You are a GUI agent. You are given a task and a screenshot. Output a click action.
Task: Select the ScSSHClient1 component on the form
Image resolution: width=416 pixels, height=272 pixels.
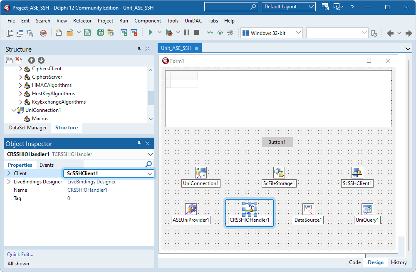pyautogui.click(x=357, y=172)
